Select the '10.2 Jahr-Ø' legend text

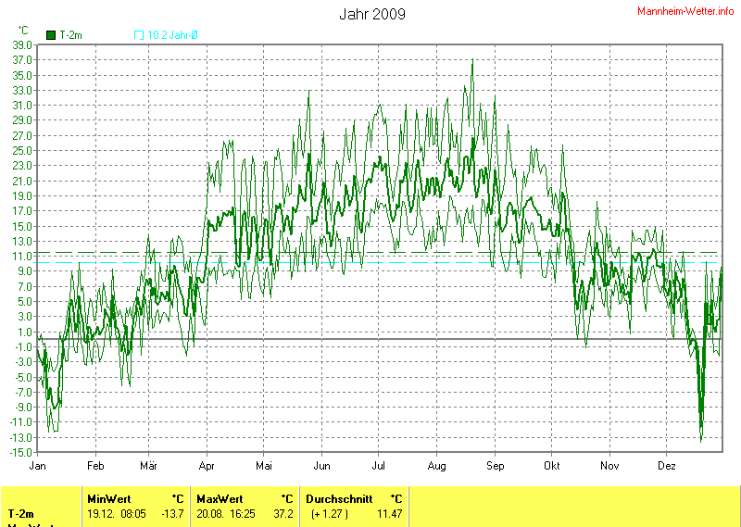[172, 35]
